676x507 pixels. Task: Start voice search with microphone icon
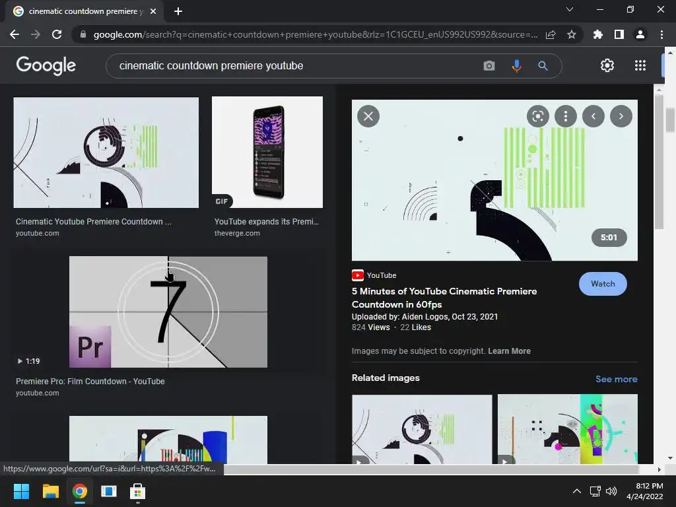coord(516,66)
